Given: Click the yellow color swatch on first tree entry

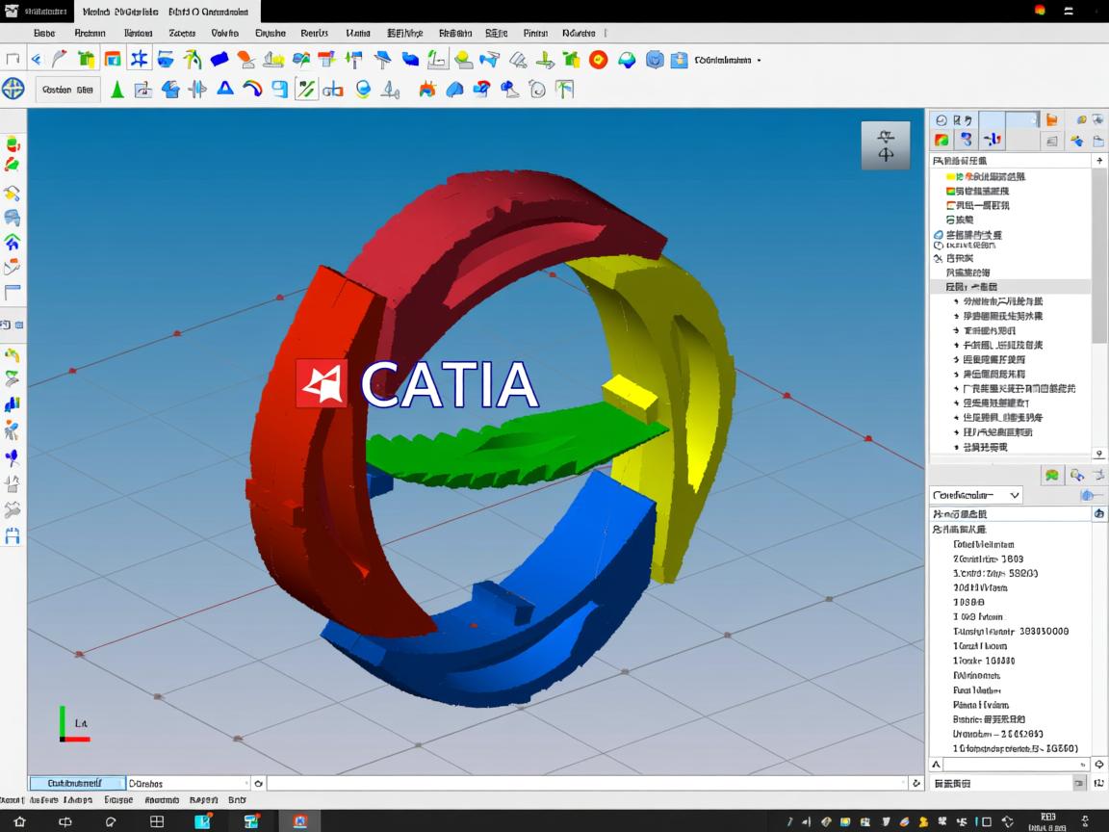Looking at the screenshot, I should pyautogui.click(x=950, y=177).
